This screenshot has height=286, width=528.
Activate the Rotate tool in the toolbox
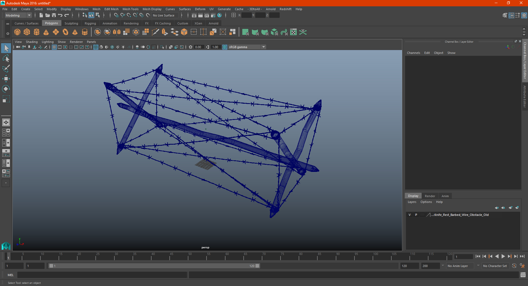[6, 89]
